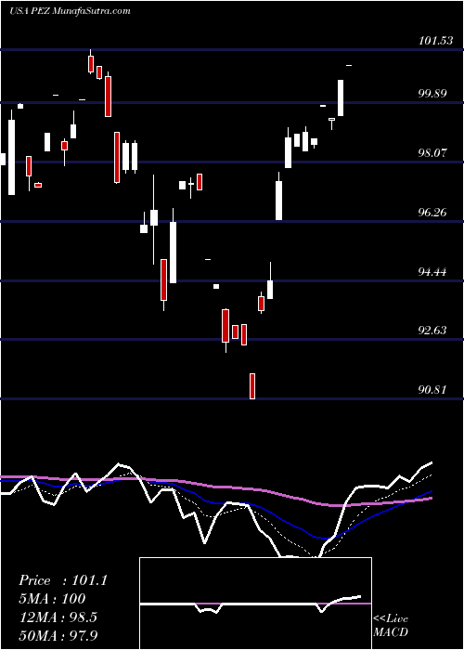Select the 96.26 price level label

pos(432,213)
